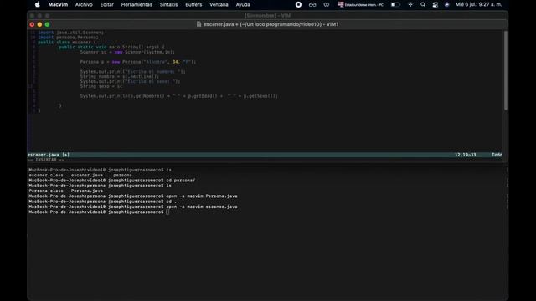Click the chain-link menu bar icon
536x301 pixels.
pos(312,4)
